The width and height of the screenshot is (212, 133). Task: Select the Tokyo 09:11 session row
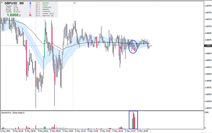(42, 5)
